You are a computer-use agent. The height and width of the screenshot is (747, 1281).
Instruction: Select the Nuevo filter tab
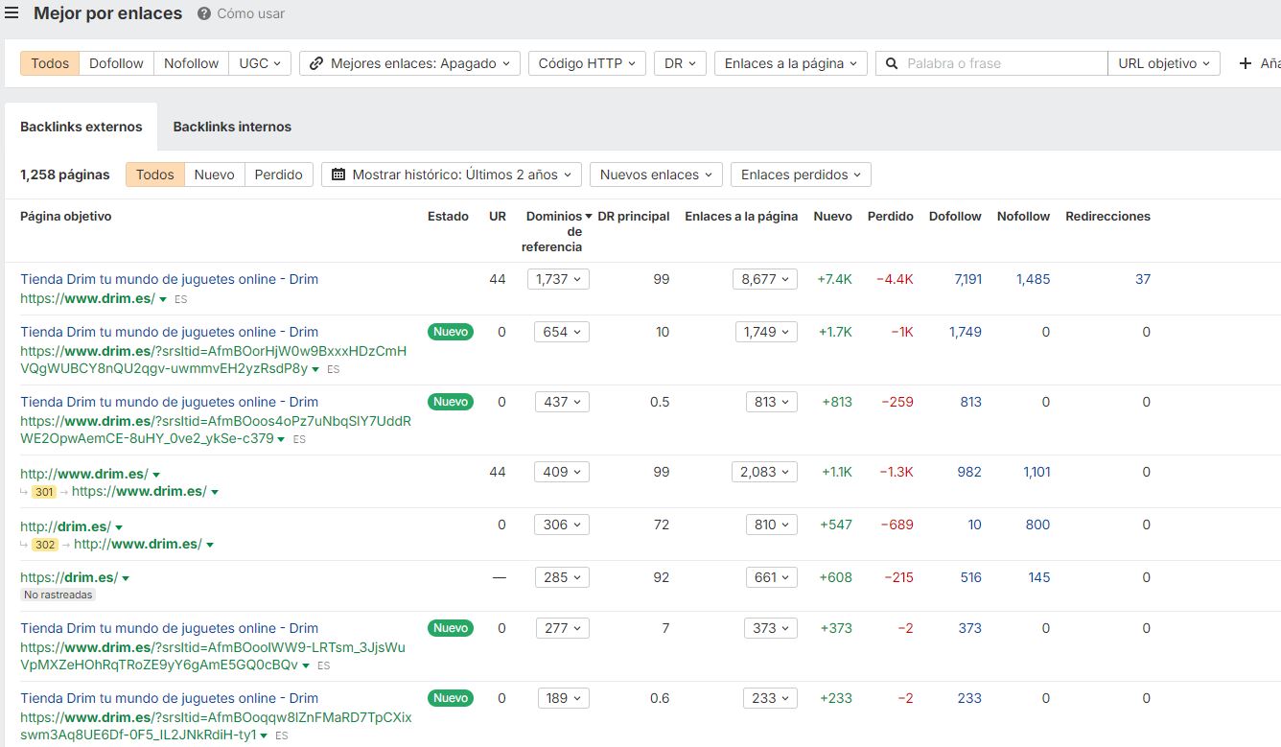point(214,174)
